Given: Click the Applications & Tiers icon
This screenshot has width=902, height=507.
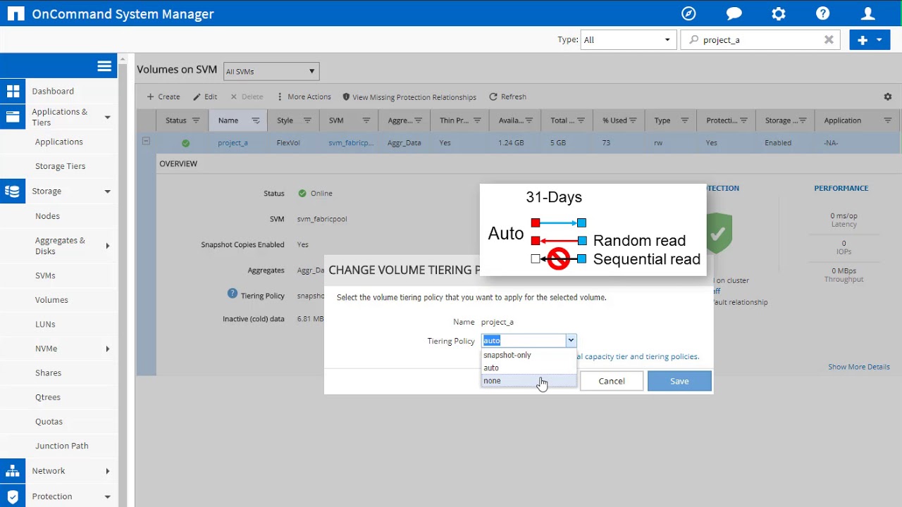Looking at the screenshot, I should (13, 117).
